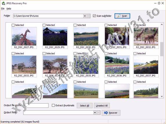Screen dimensions: 166x124
Task: Browse for source folder with ellipsis button
Action: 89,16
